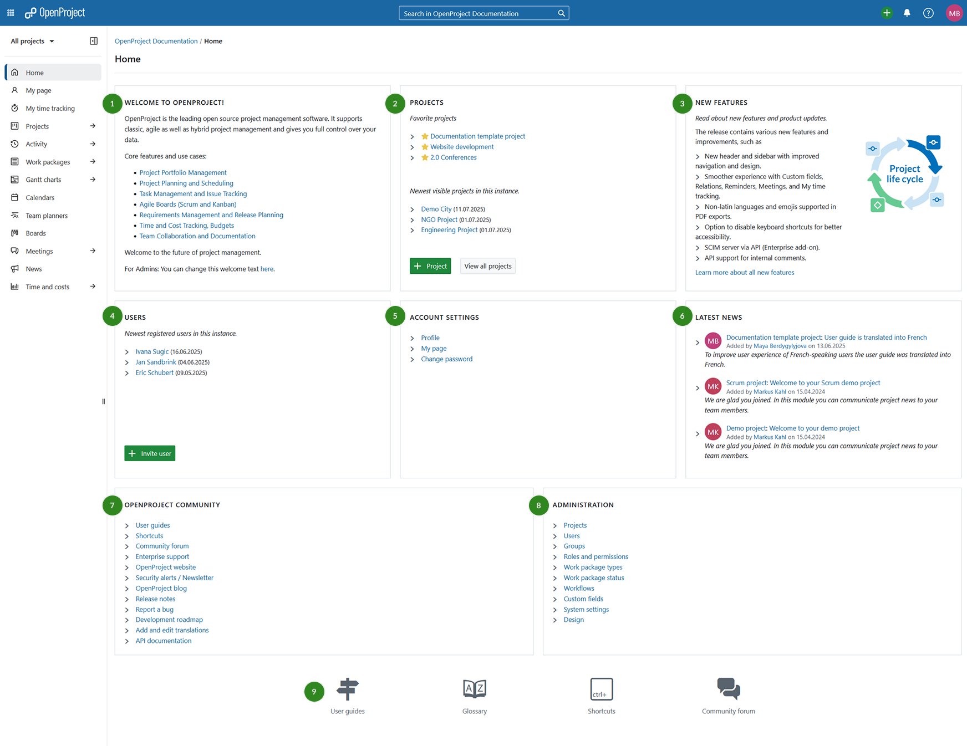Open the All projects dropdown
967x746 pixels.
click(33, 41)
